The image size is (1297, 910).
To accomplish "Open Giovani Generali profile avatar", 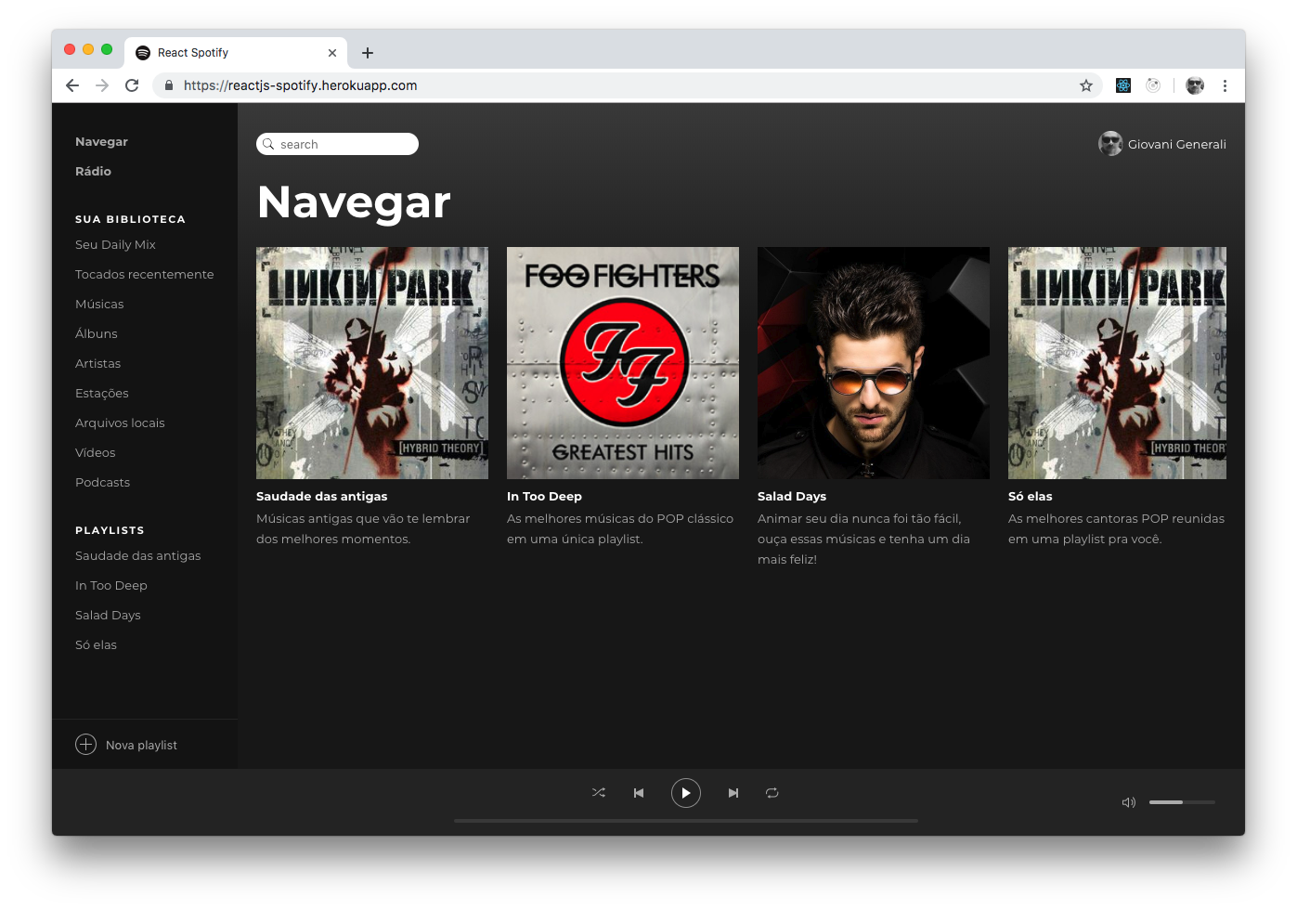I will tap(1110, 144).
